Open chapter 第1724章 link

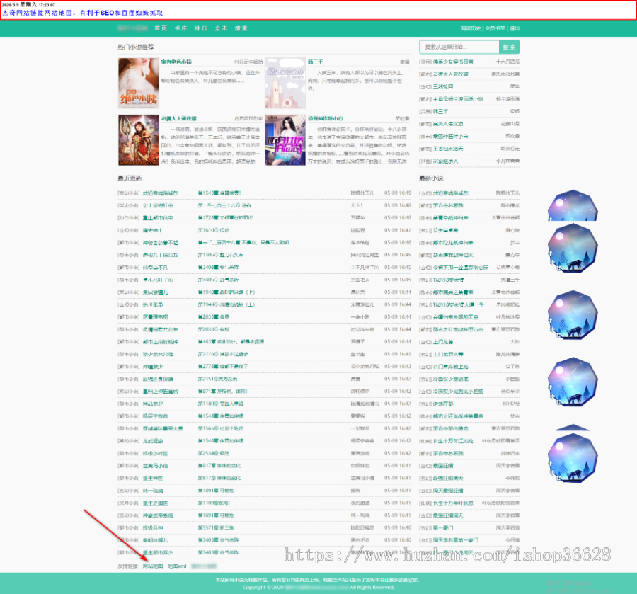(225, 218)
